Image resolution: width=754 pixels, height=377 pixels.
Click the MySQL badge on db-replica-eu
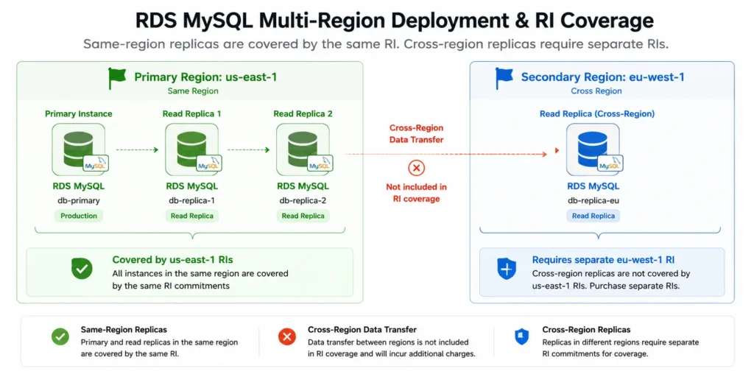(610, 163)
